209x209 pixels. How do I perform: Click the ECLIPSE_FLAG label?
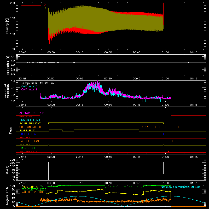tap(28, 134)
